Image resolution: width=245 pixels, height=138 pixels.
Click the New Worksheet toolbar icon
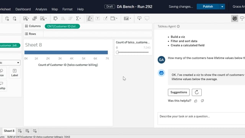coord(26,18)
